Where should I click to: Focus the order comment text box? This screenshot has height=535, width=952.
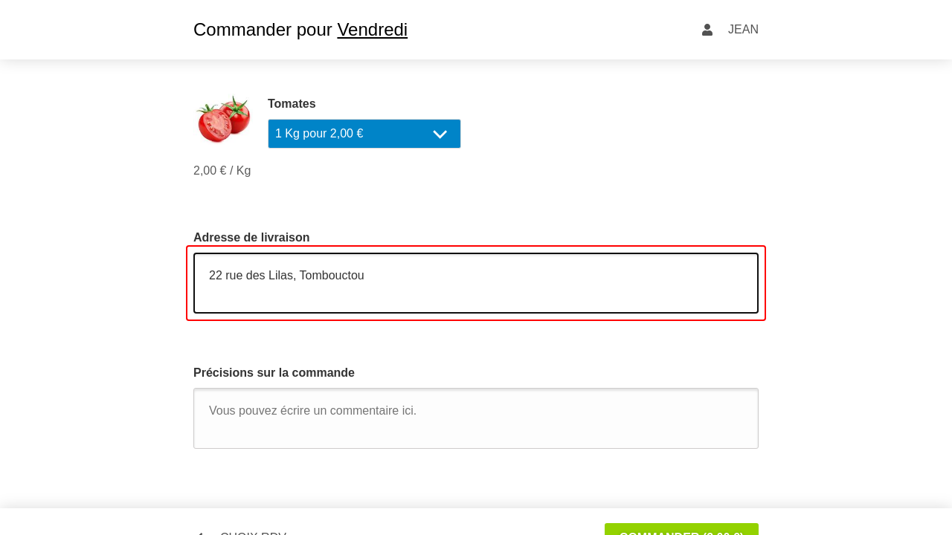pyautogui.click(x=476, y=418)
